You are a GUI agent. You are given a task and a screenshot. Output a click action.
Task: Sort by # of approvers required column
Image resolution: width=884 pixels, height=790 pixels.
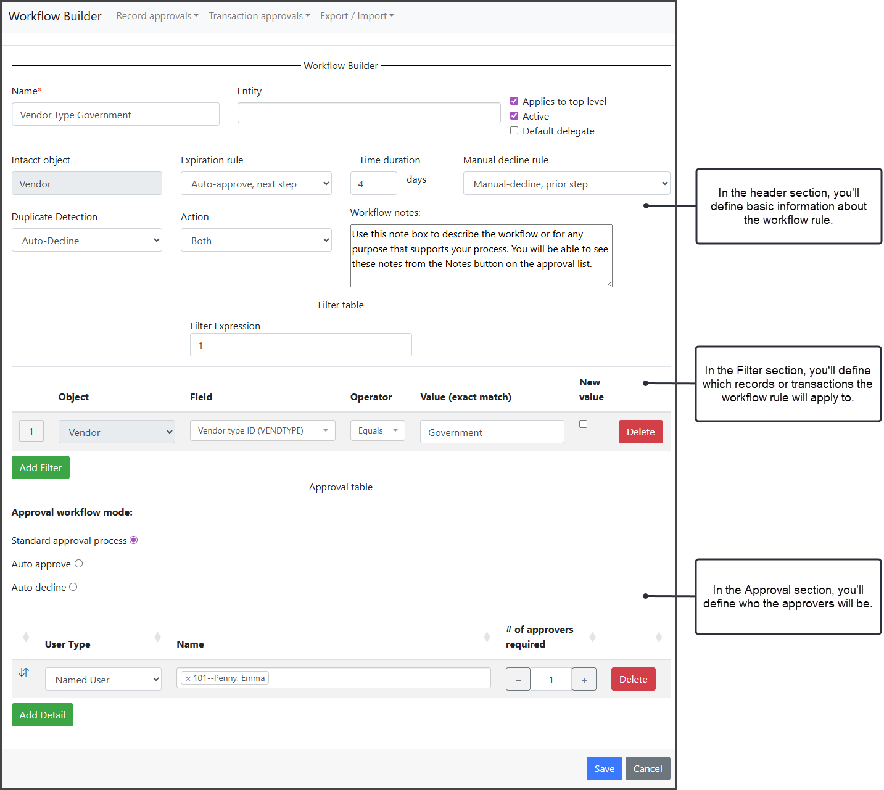[592, 637]
